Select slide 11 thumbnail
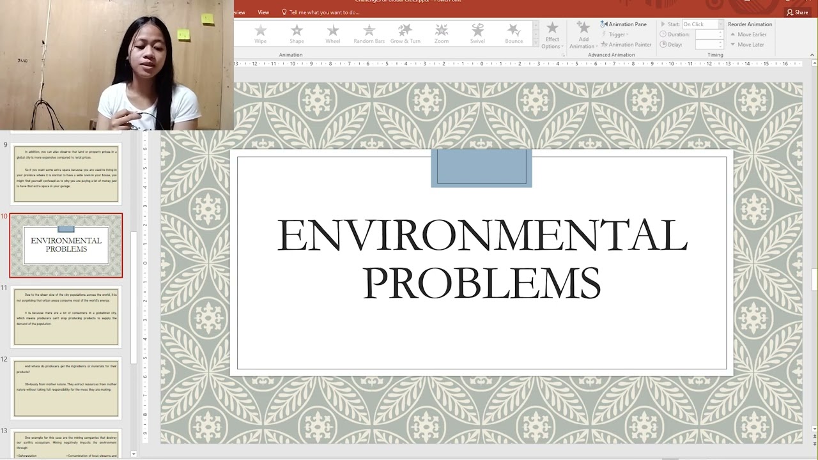This screenshot has height=460, width=818. (66, 317)
